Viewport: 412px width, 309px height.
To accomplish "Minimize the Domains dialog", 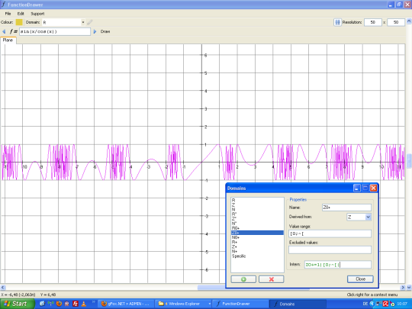I will tap(356, 188).
